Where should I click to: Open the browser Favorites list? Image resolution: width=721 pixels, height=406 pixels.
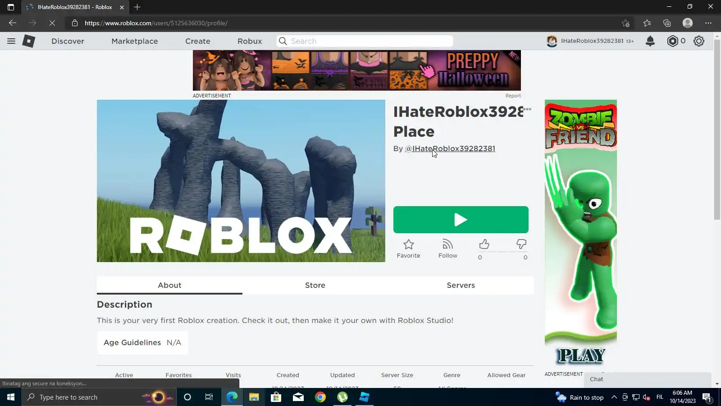647,23
